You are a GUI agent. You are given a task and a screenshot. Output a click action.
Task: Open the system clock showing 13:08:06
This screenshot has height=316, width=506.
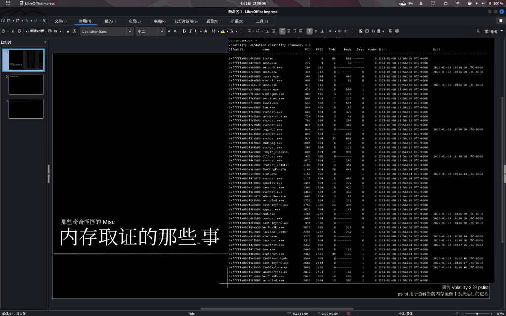[253, 3]
